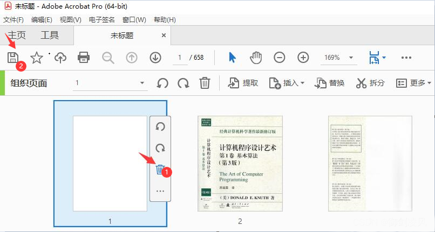Rotate clockwise in Organize Pages toolbar
The image size is (435, 232).
tap(183, 83)
